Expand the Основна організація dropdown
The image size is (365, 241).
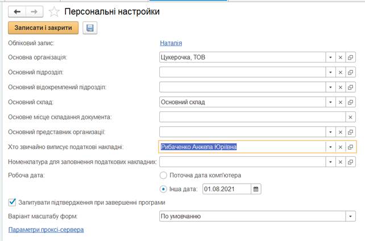[329, 57]
